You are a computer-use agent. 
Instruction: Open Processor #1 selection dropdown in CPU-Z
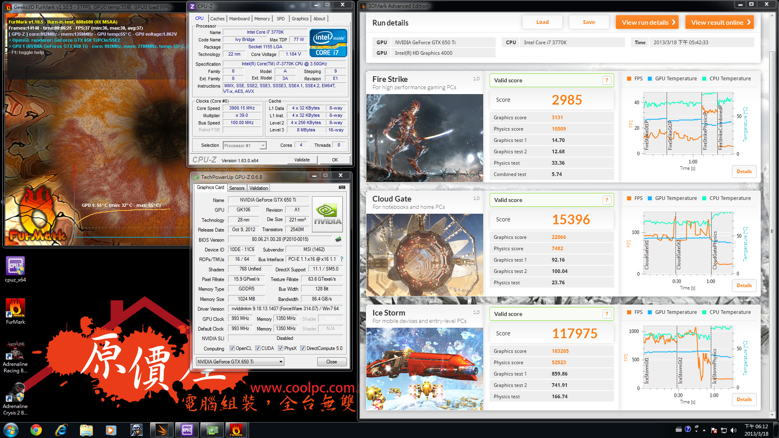click(245, 146)
